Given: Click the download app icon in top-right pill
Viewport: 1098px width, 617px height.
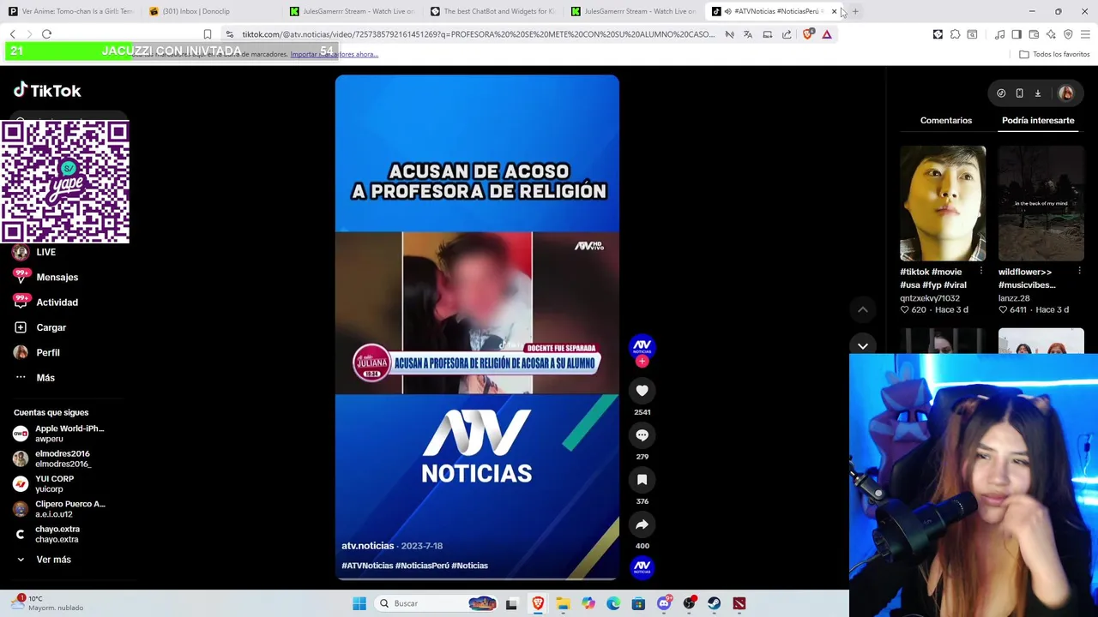Looking at the screenshot, I should tap(1038, 93).
